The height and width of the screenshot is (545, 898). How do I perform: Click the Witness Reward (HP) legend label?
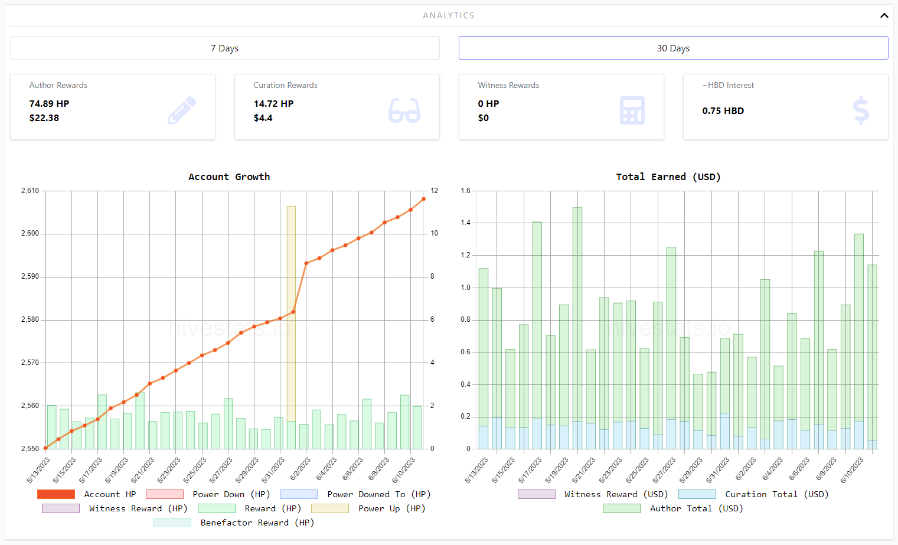pyautogui.click(x=138, y=508)
